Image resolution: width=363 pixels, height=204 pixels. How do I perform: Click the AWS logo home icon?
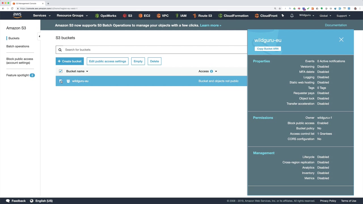[x=17, y=16]
